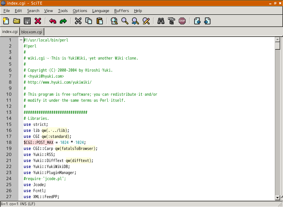Open the File menu

7,11
